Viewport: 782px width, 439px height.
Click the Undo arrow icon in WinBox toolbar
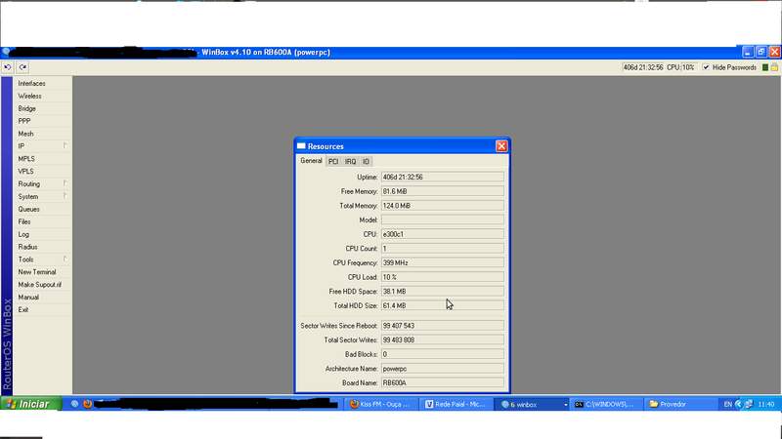[x=8, y=67]
